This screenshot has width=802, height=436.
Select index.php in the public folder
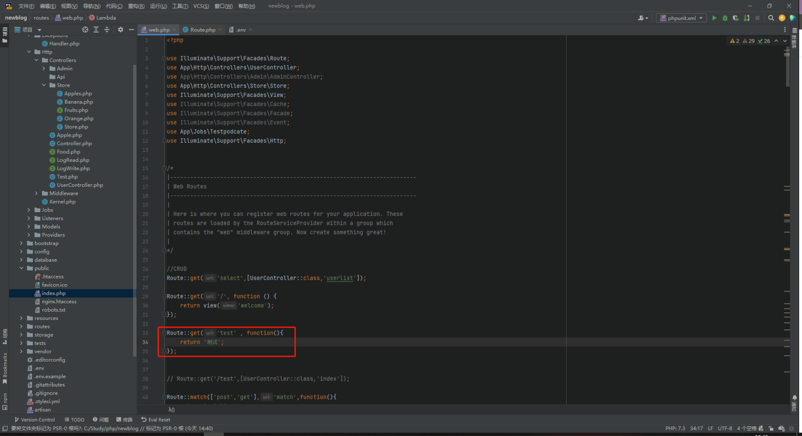(x=50, y=293)
